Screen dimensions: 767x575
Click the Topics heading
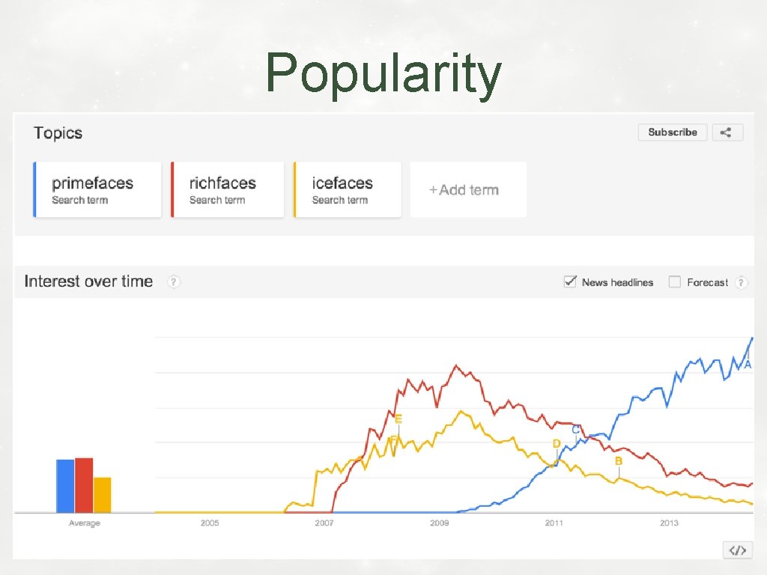coord(58,133)
